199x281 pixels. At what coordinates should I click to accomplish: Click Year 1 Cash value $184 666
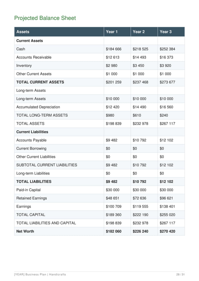coord(114,49)
